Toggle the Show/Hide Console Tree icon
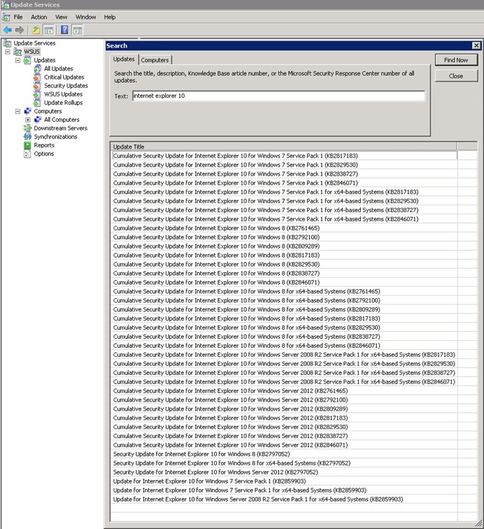Viewport: 484px width, 529px height. [x=49, y=30]
